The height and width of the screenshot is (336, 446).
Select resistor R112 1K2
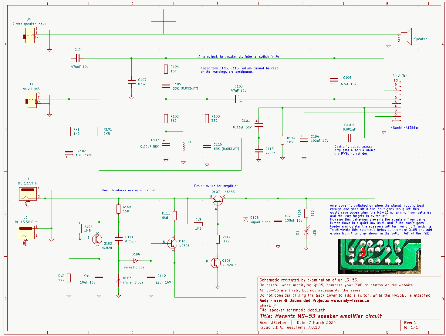[x=218, y=239]
